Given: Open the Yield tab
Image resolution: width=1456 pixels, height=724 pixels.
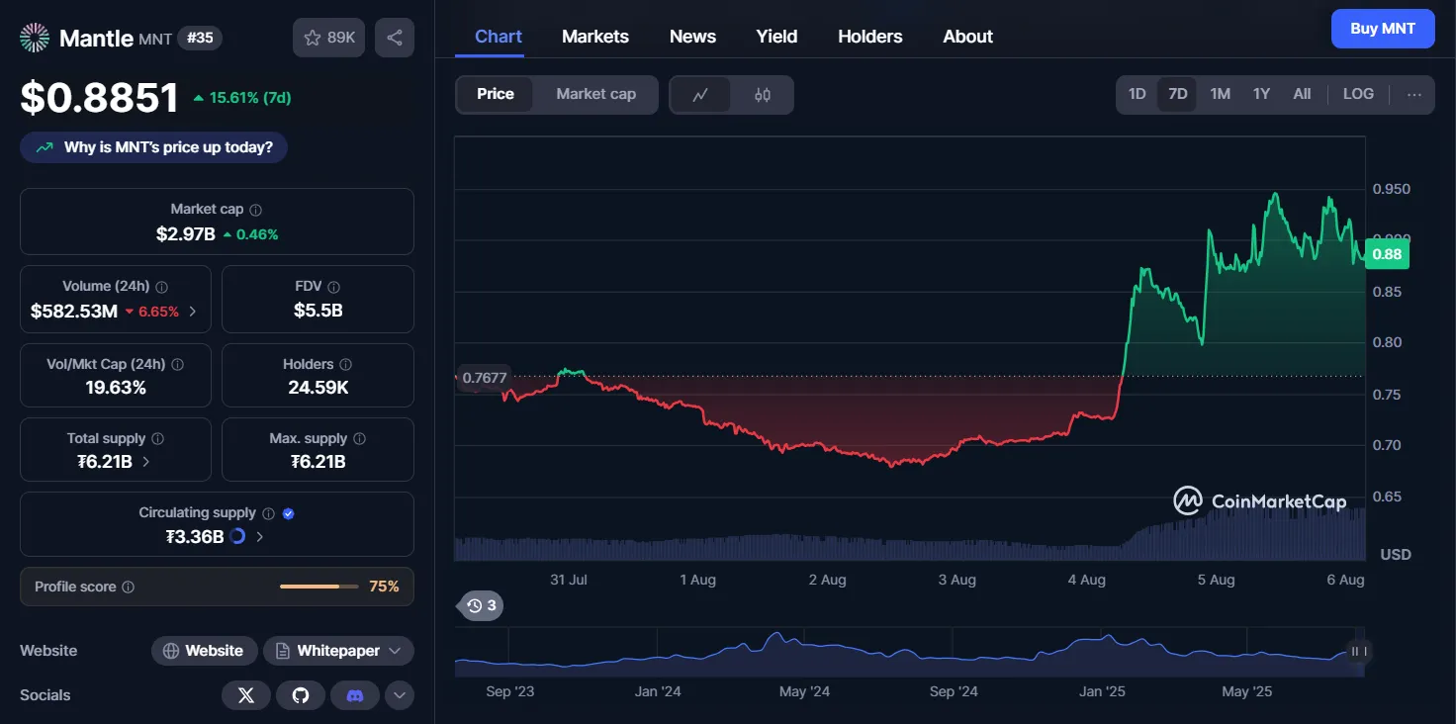Looking at the screenshot, I should tap(776, 37).
